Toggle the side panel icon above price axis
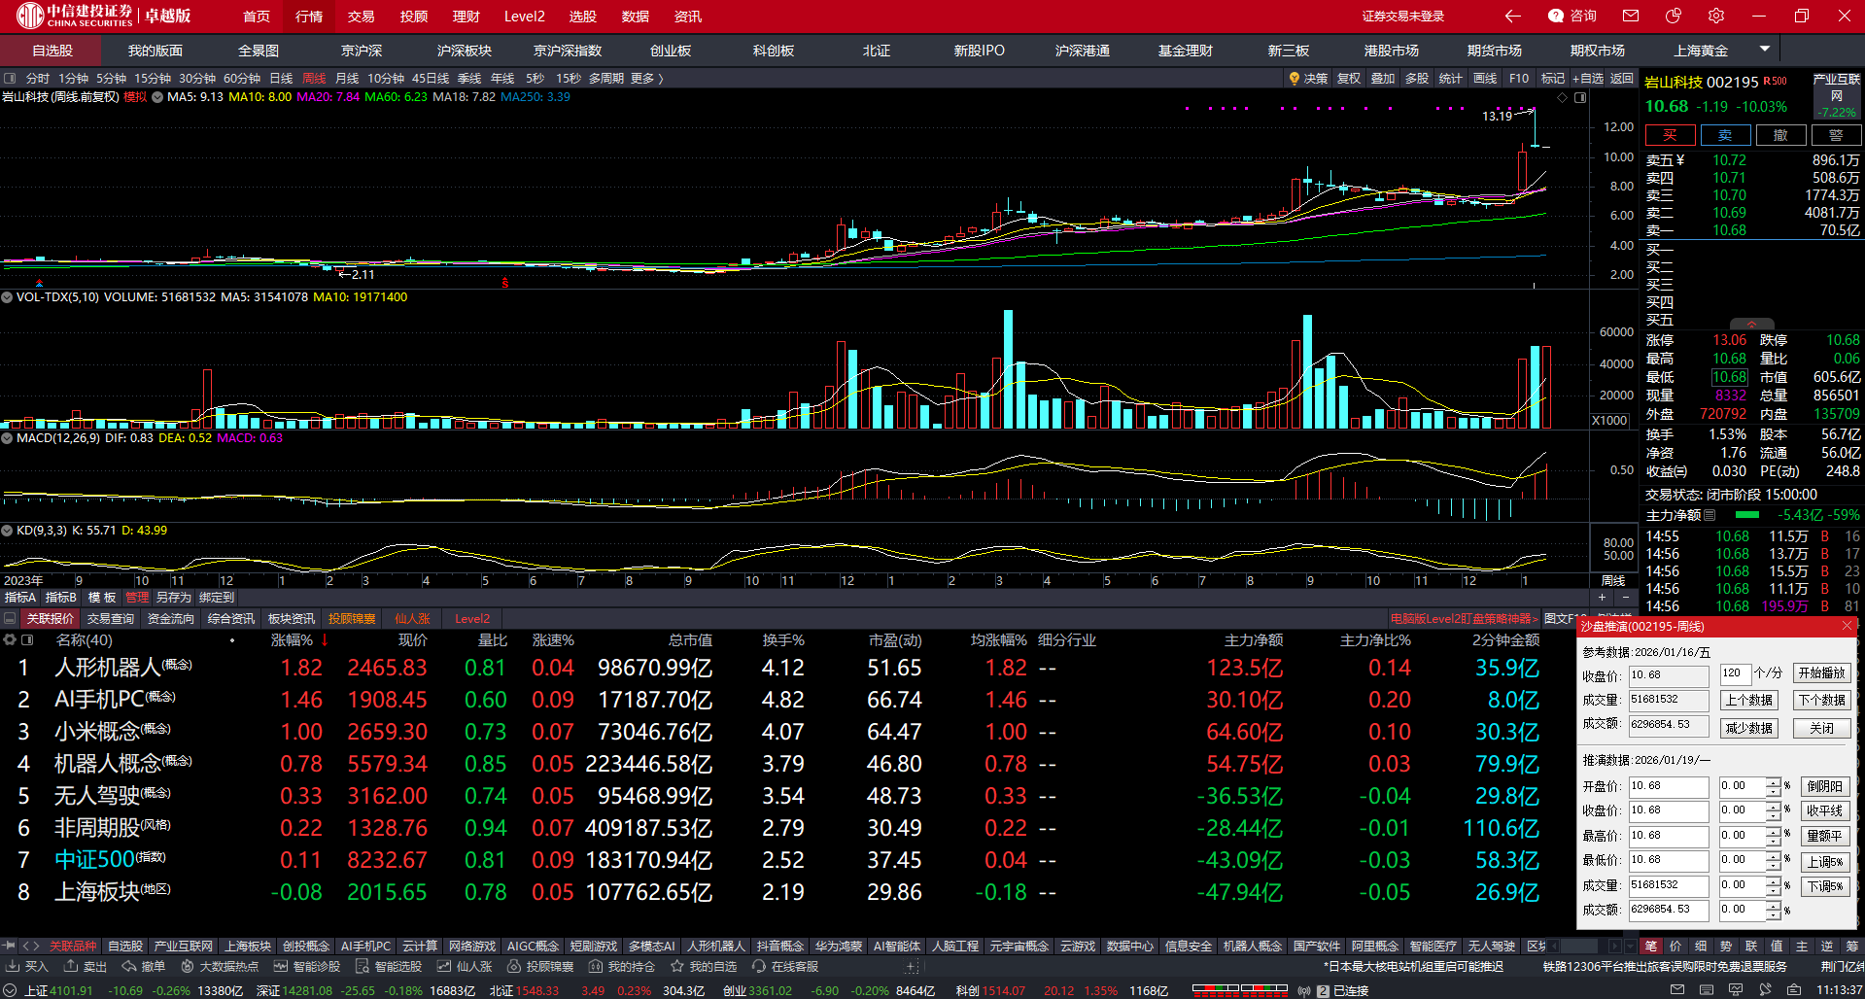Screen dimensions: 1865x999 click(1580, 98)
